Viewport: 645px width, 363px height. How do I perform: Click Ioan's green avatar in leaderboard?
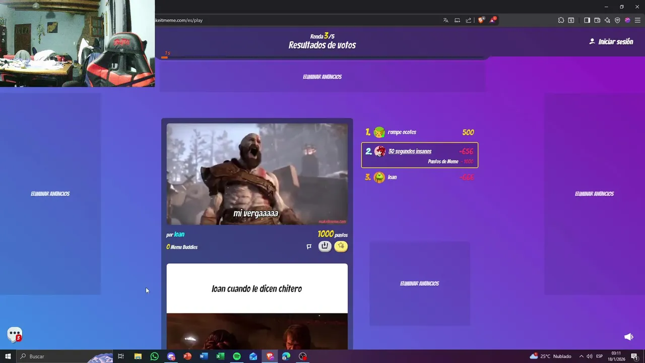coord(379,177)
